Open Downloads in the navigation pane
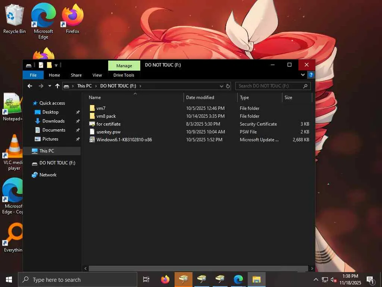 [53, 121]
